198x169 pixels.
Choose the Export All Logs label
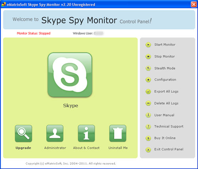click(x=166, y=92)
